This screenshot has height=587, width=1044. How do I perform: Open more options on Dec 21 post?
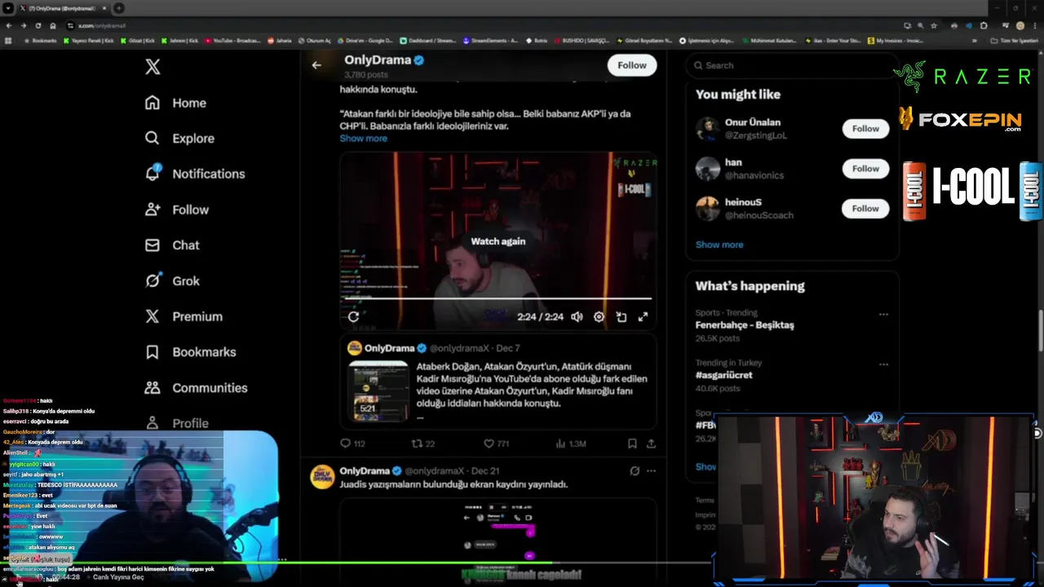[651, 470]
